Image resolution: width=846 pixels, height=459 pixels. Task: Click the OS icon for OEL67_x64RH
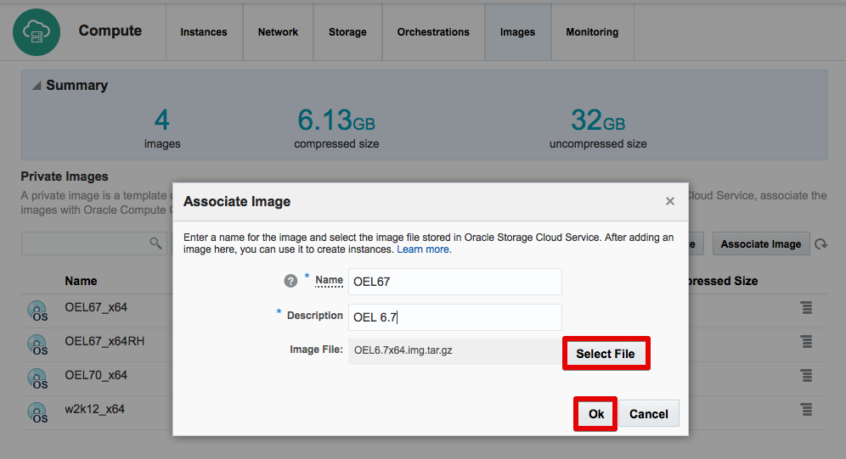(37, 344)
